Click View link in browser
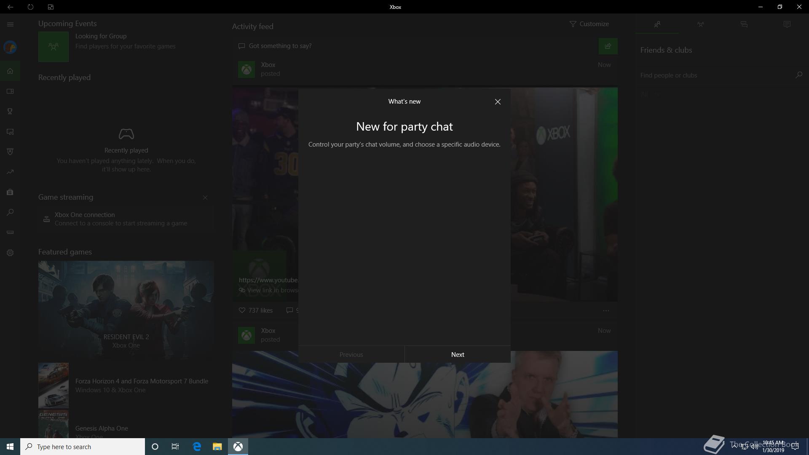This screenshot has width=809, height=455. click(x=268, y=290)
